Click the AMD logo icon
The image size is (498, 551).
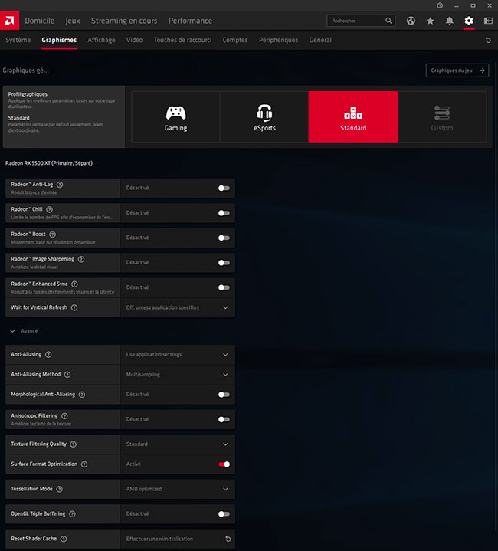click(11, 21)
